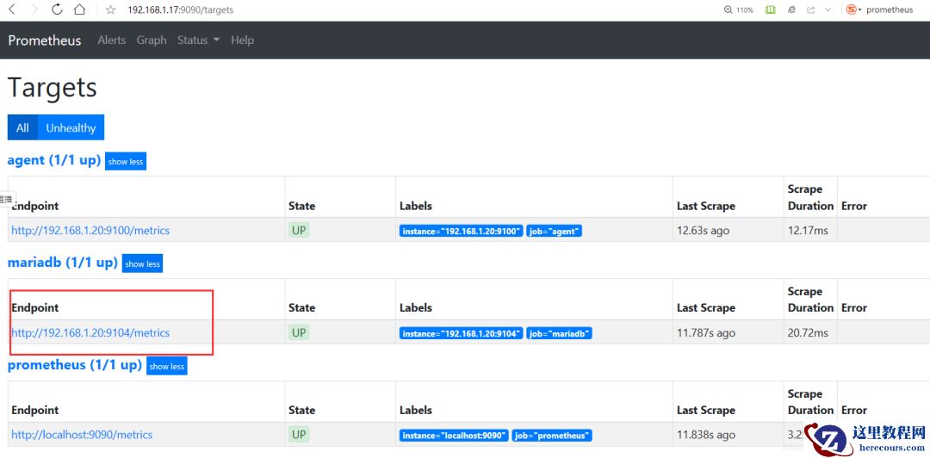Collapse prometheus section with show less
The height and width of the screenshot is (458, 930).
tap(167, 366)
